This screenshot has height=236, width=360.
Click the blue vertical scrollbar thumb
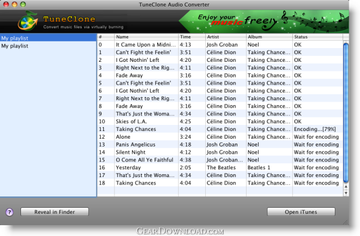point(346,113)
